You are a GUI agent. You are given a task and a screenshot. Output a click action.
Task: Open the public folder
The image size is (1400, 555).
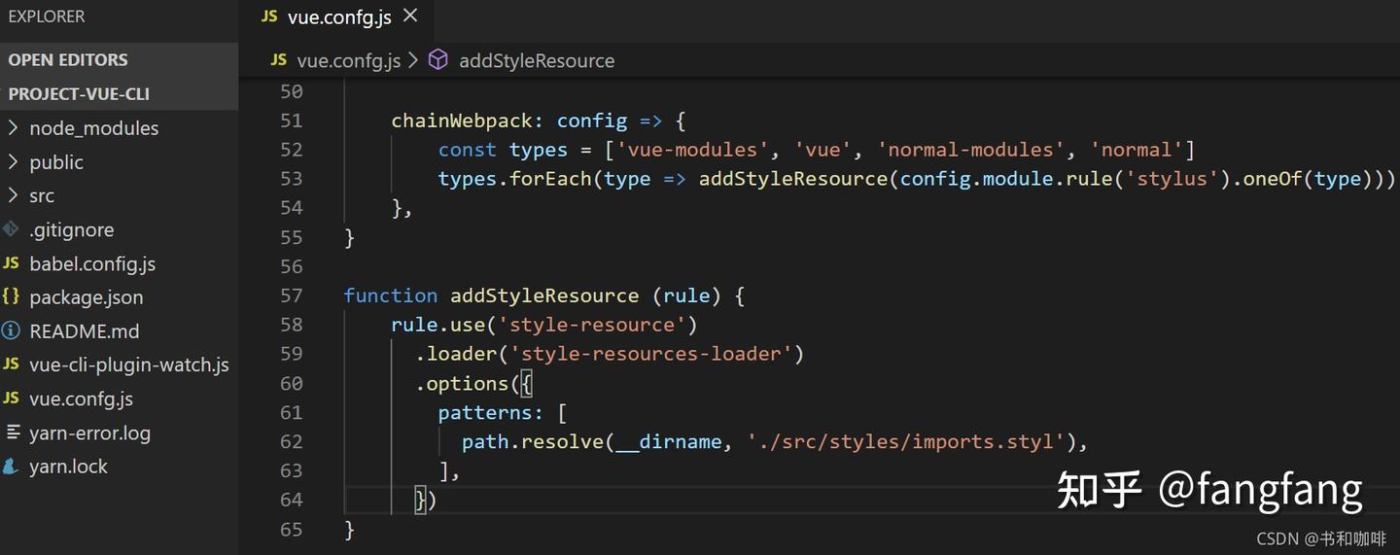[x=56, y=162]
